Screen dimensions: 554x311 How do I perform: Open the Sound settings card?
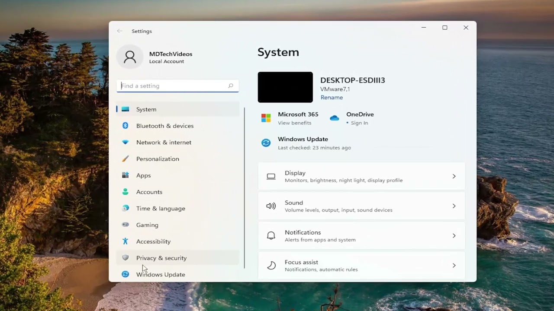click(361, 206)
